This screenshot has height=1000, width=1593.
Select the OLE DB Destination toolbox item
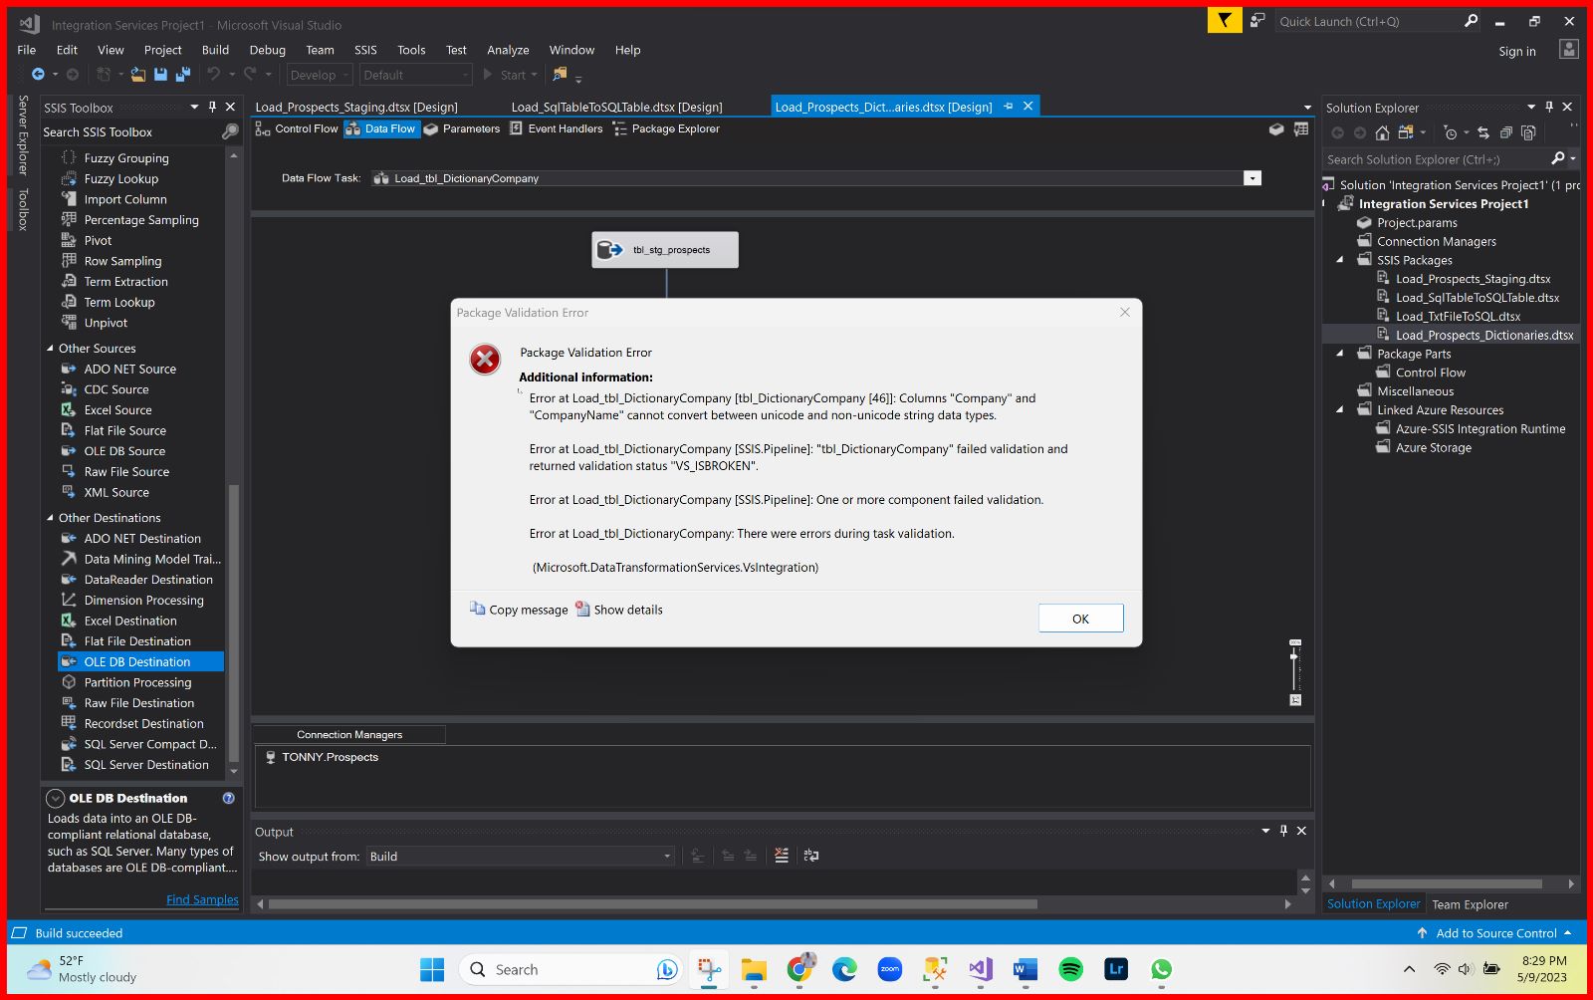140,661
